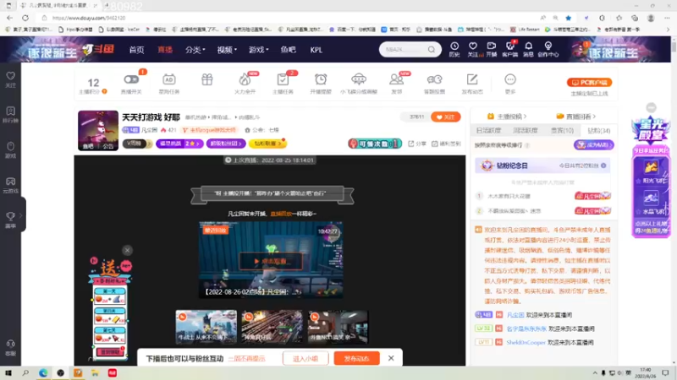The height and width of the screenshot is (380, 677).
Task: Open the second purple fan-club badge button
Action: click(x=226, y=144)
